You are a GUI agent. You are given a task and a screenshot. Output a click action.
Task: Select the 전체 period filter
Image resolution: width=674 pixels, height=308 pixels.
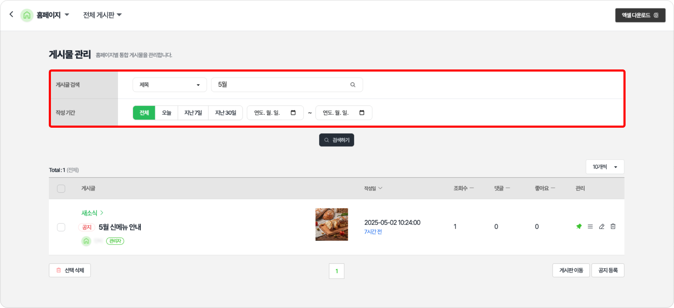[x=144, y=113]
